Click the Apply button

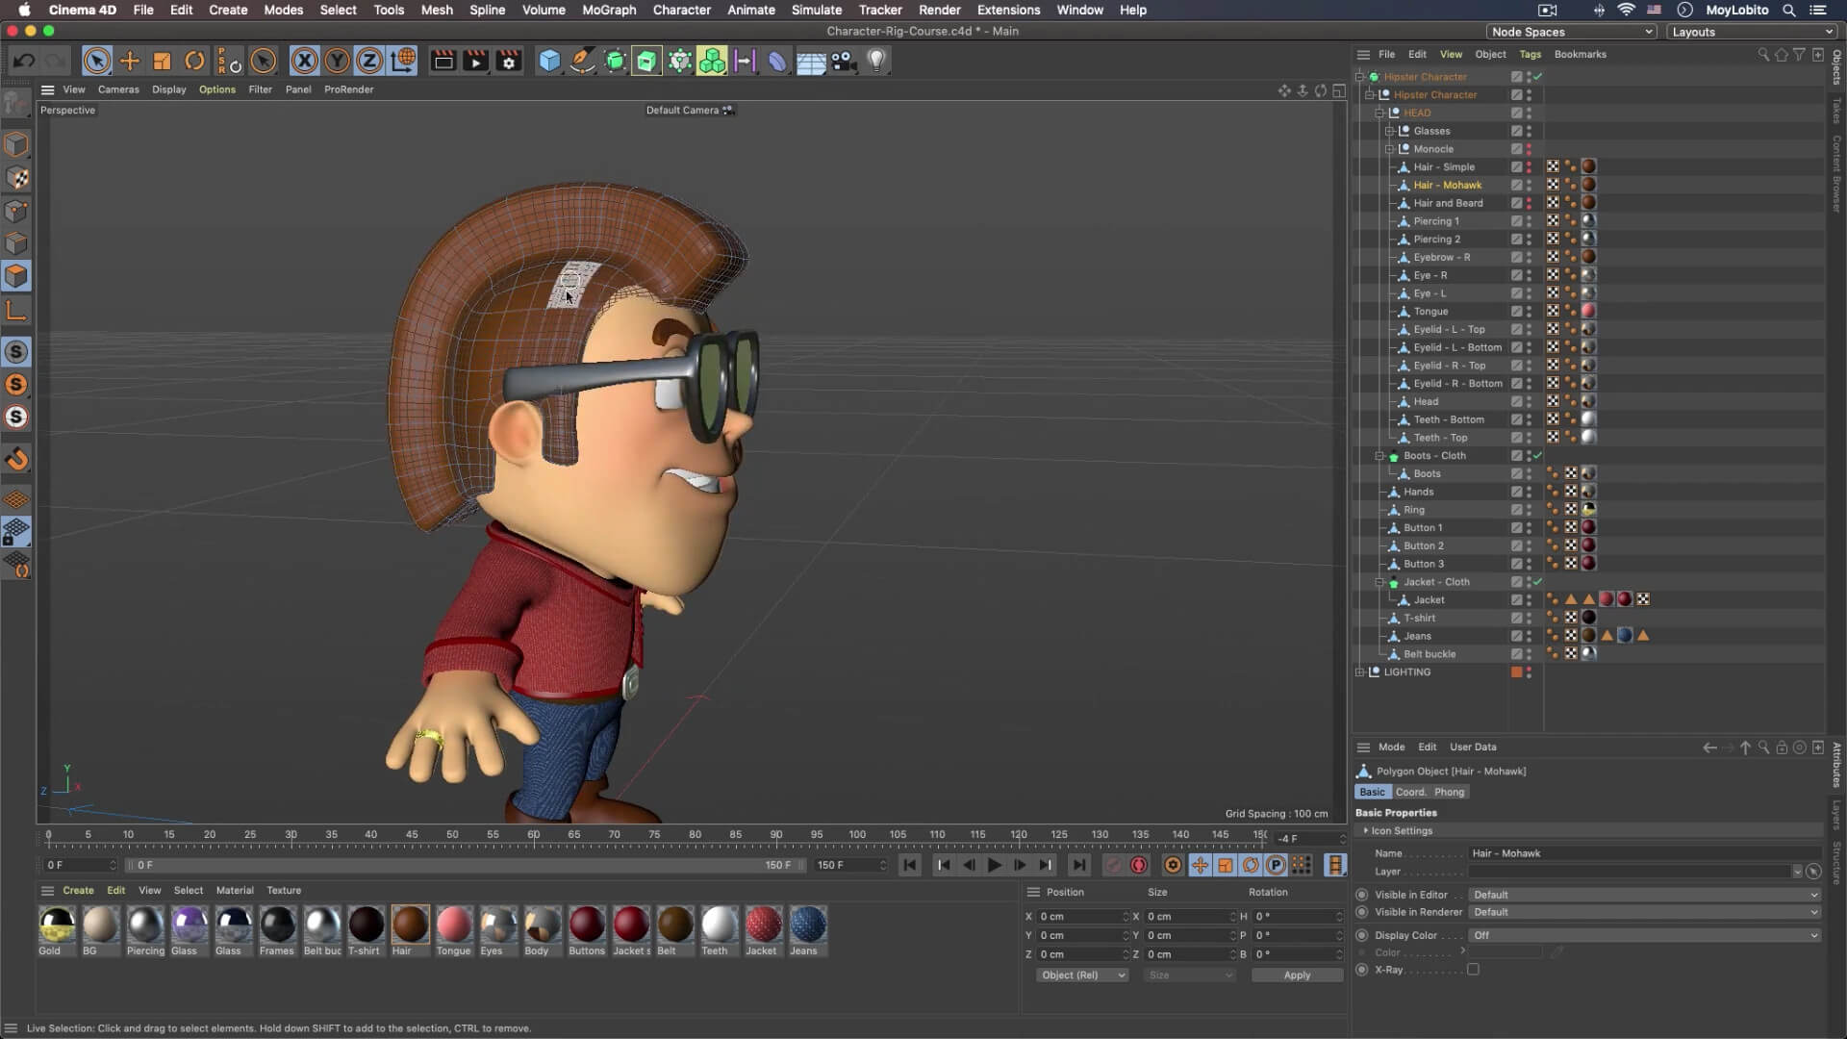click(x=1296, y=975)
